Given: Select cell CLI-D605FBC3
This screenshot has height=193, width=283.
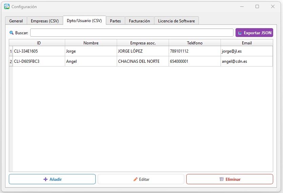Looking at the screenshot, I should (39, 61).
